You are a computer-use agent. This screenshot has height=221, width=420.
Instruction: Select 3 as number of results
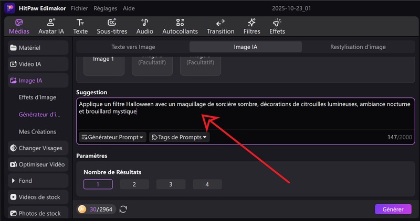(171, 184)
